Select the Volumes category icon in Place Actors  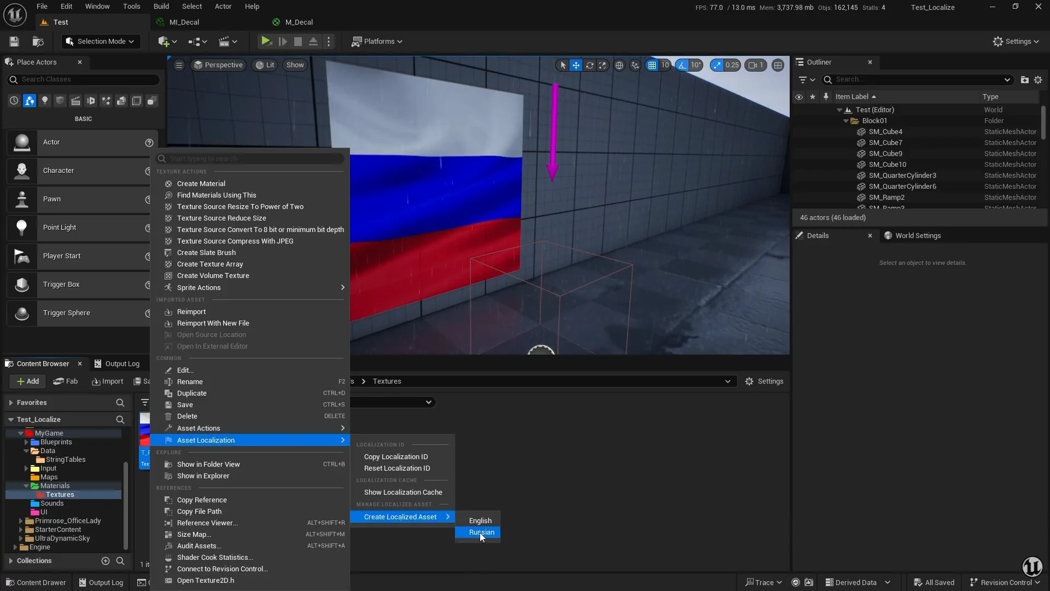[x=137, y=101]
